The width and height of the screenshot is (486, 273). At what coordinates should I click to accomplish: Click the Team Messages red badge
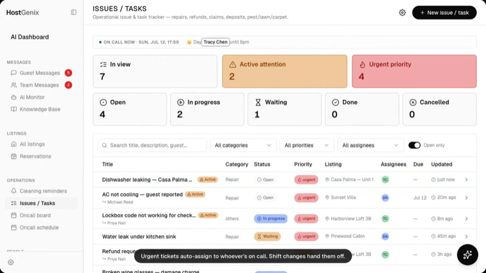68,85
